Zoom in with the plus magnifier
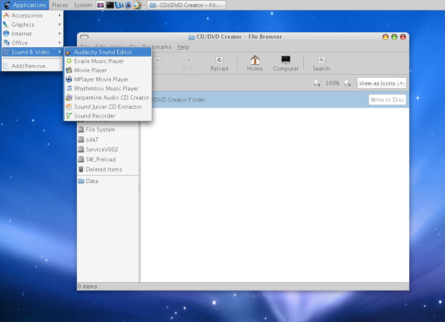445x322 pixels. click(x=347, y=83)
